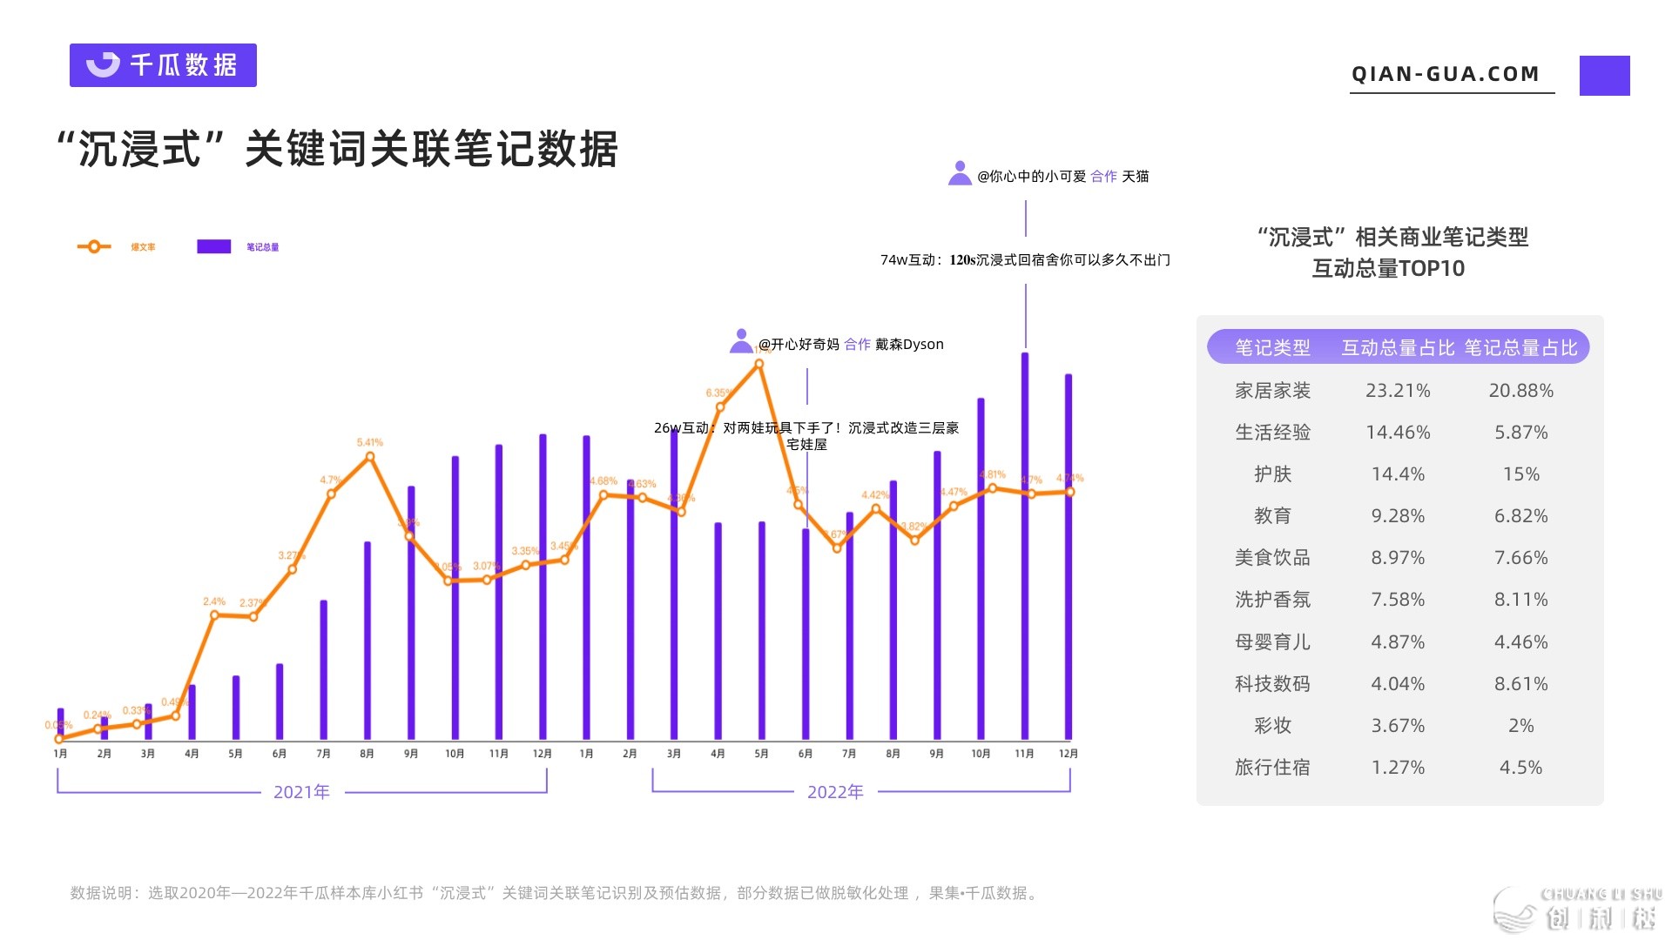Click the 8.11% table cell
The width and height of the screenshot is (1672, 940).
pos(1521,600)
